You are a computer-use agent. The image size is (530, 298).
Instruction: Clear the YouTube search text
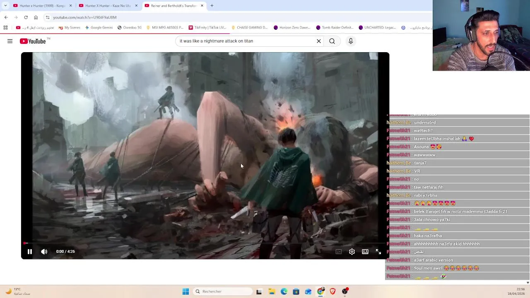pyautogui.click(x=319, y=41)
